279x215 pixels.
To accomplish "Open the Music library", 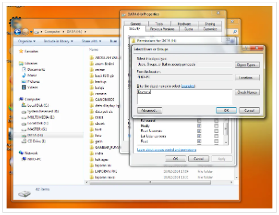I will pos(29,75).
